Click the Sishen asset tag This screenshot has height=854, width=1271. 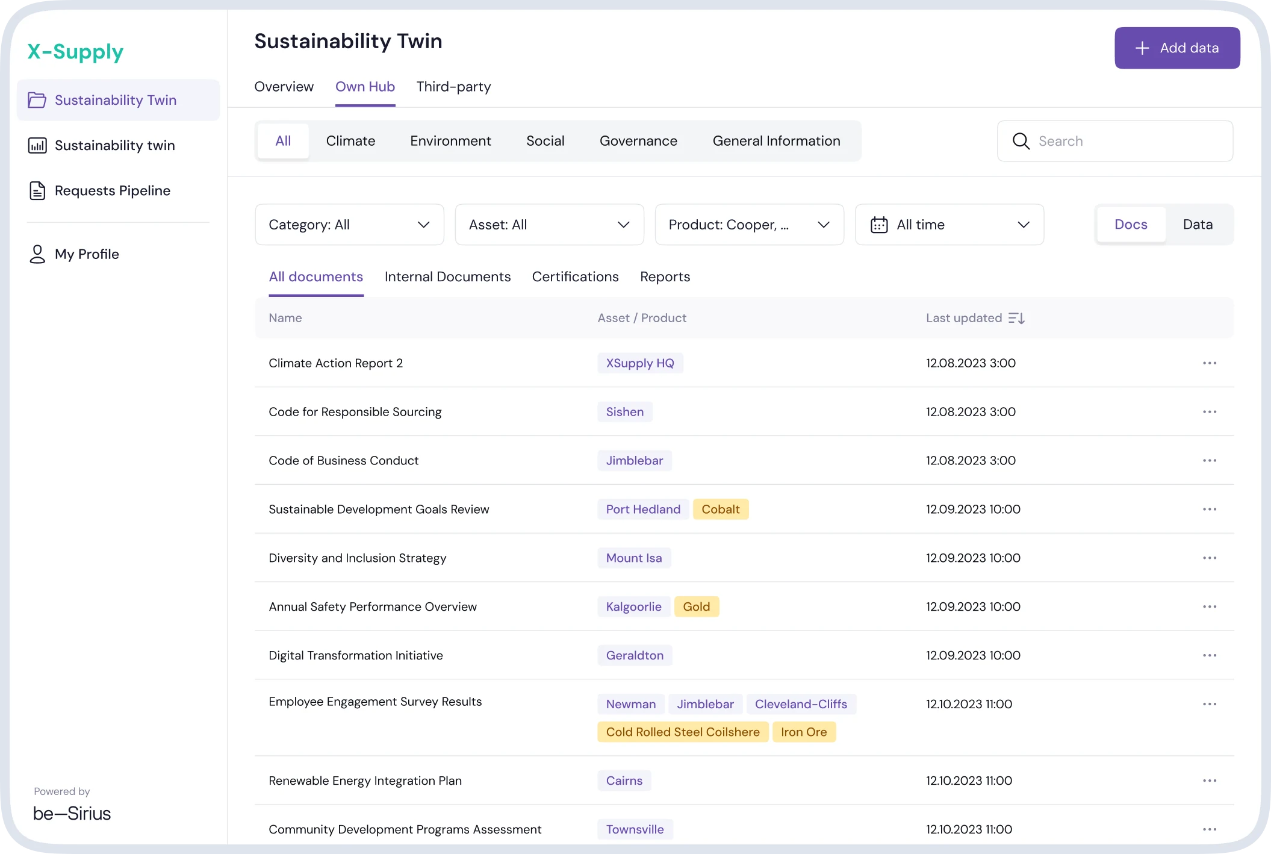[625, 412]
